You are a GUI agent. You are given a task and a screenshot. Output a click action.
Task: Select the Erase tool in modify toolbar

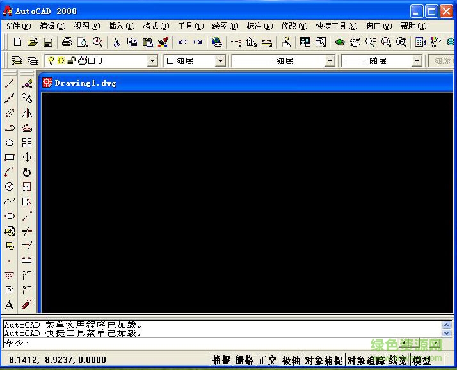[27, 83]
